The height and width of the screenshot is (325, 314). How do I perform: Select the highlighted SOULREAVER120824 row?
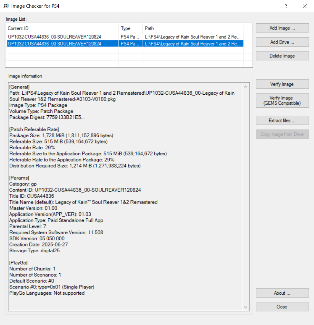[x=125, y=44]
